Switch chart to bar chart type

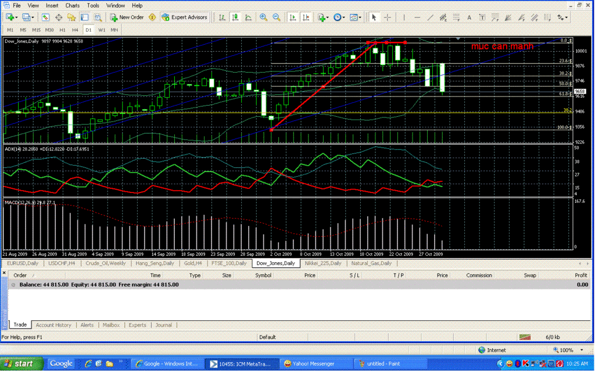tap(222, 17)
